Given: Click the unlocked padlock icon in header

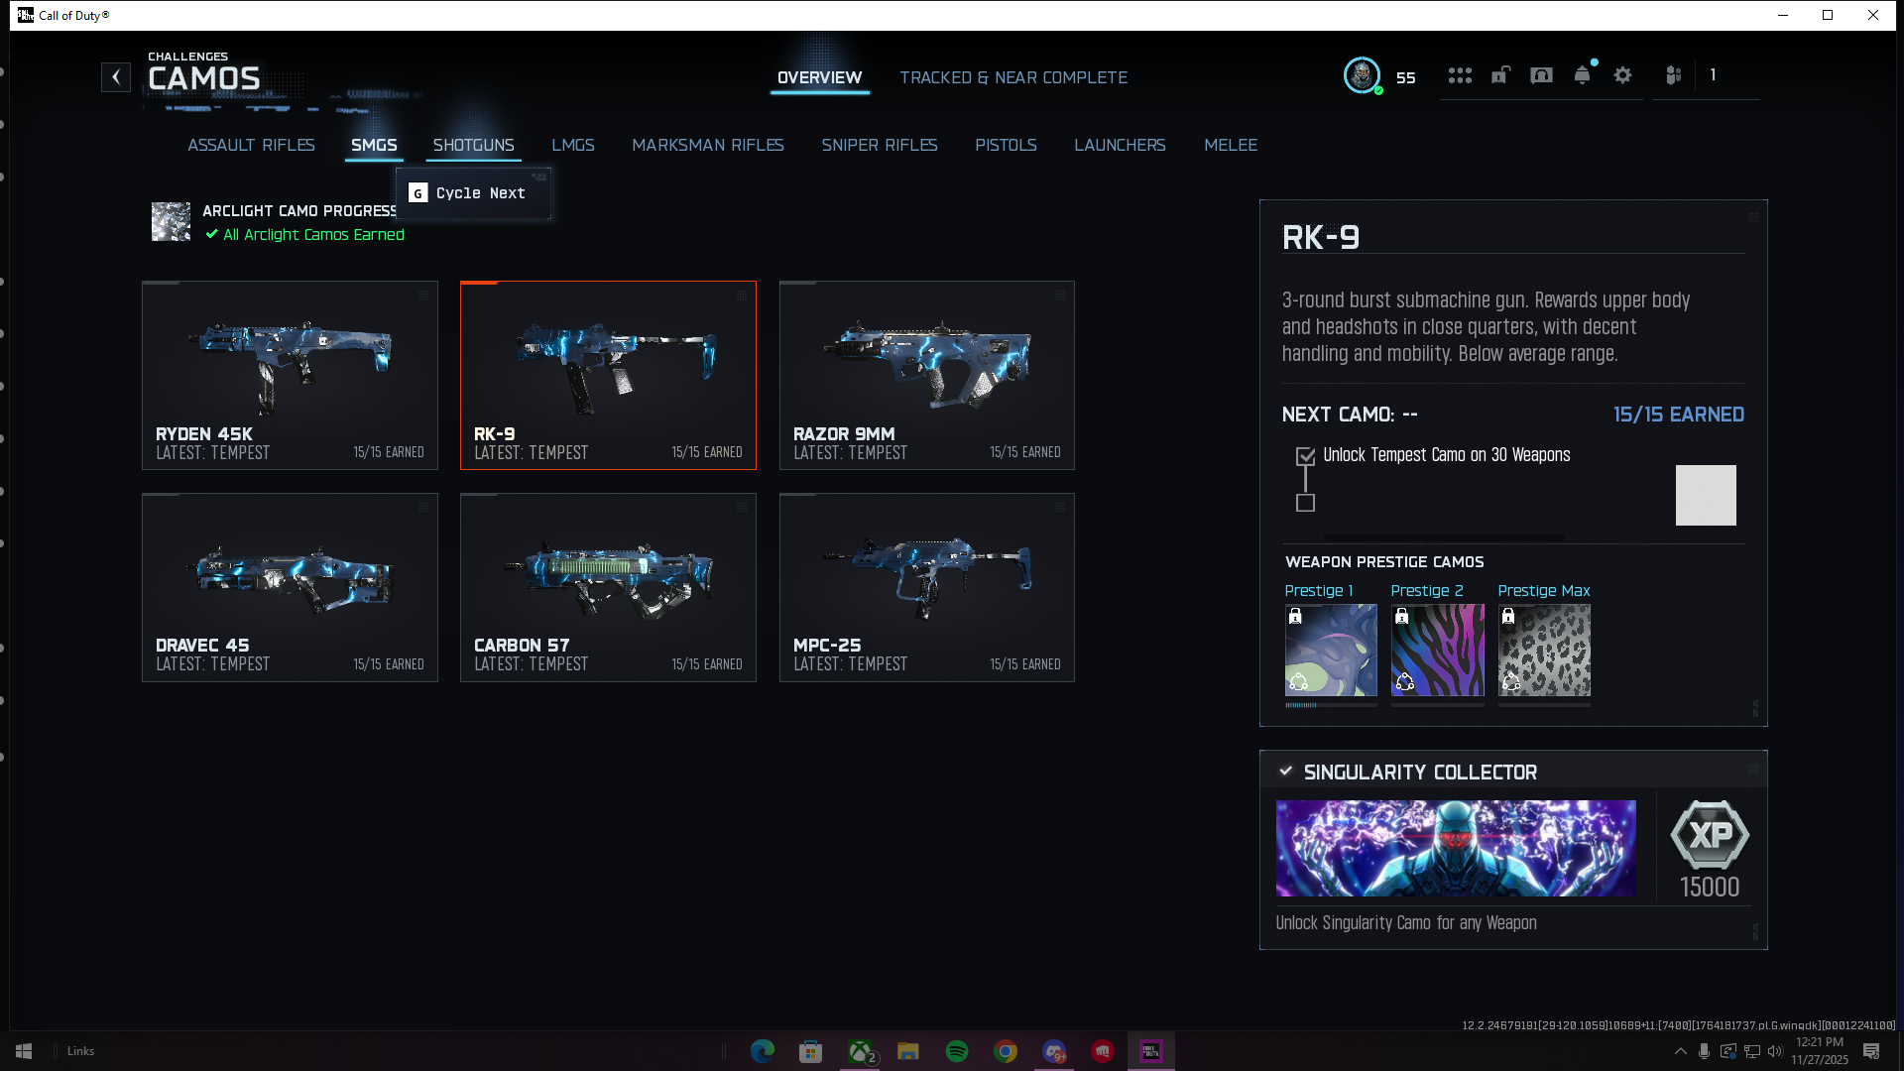Looking at the screenshot, I should [1500, 75].
